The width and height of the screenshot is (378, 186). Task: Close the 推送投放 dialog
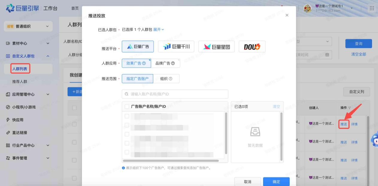(287, 15)
